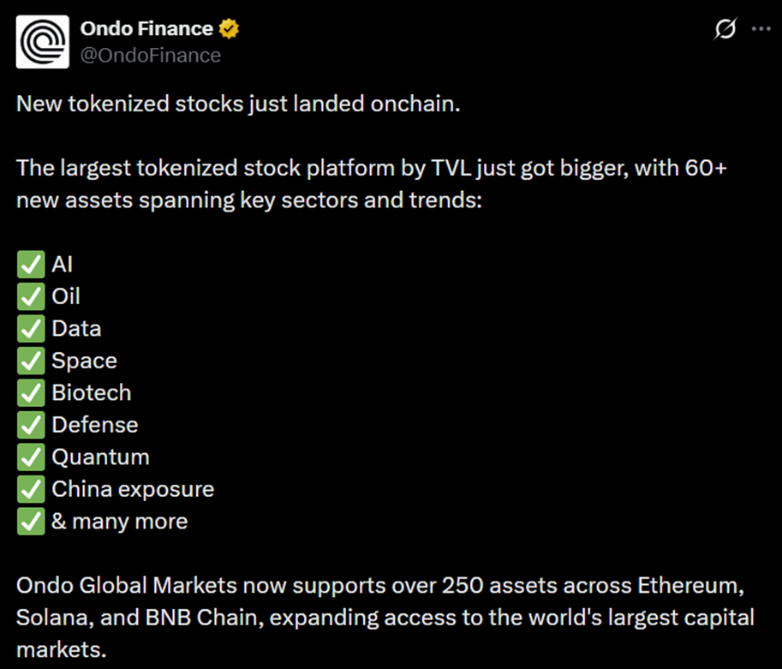Select the checkmark beside China exposure
The width and height of the screenshot is (782, 669).
pos(31,489)
